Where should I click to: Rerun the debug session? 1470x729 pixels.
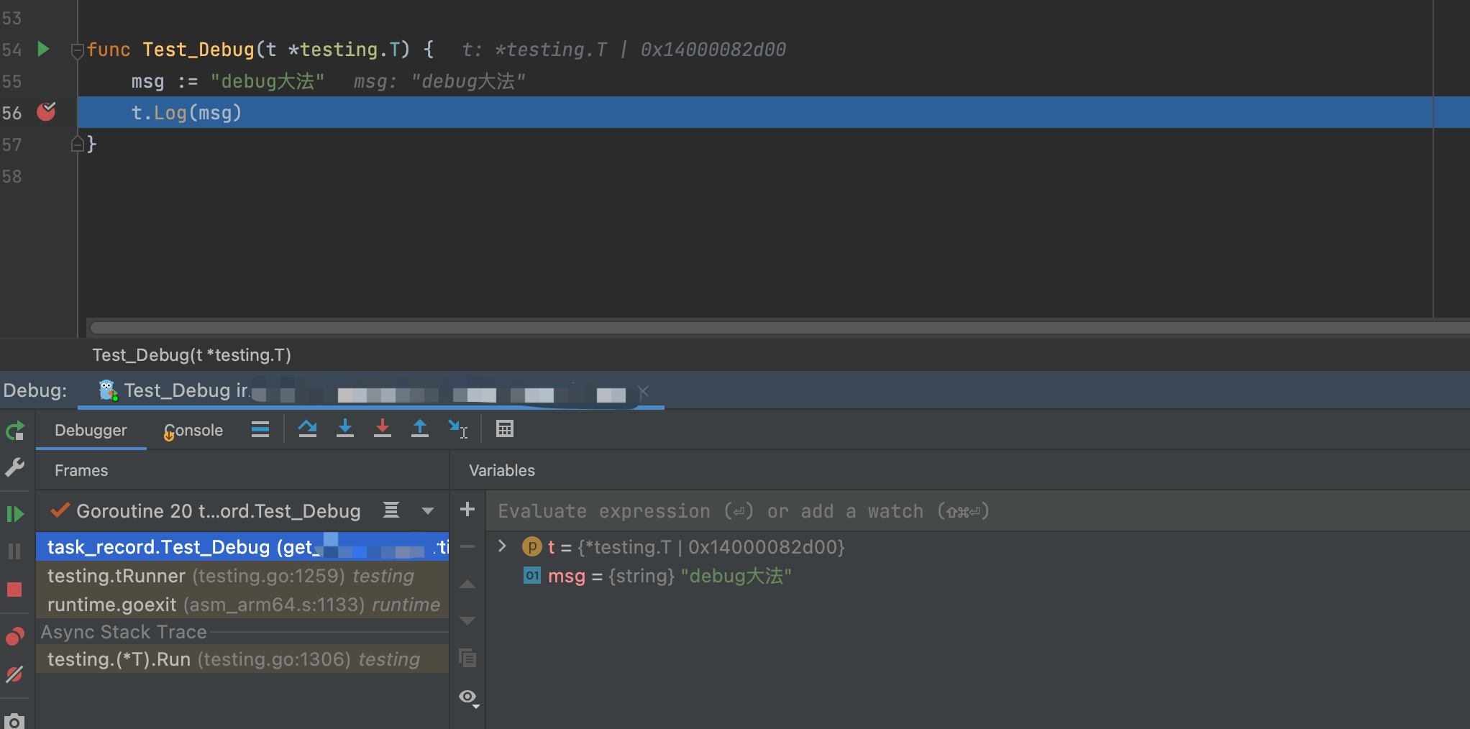click(x=15, y=431)
